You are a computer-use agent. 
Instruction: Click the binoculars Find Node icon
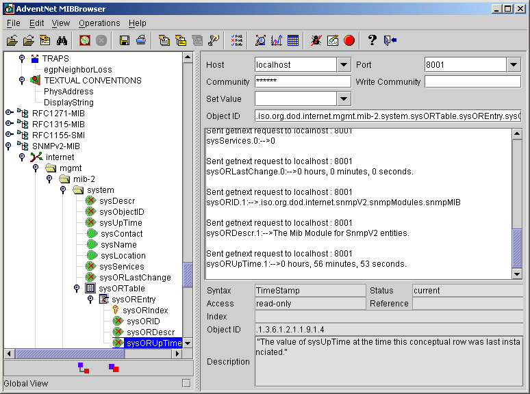tap(62, 40)
